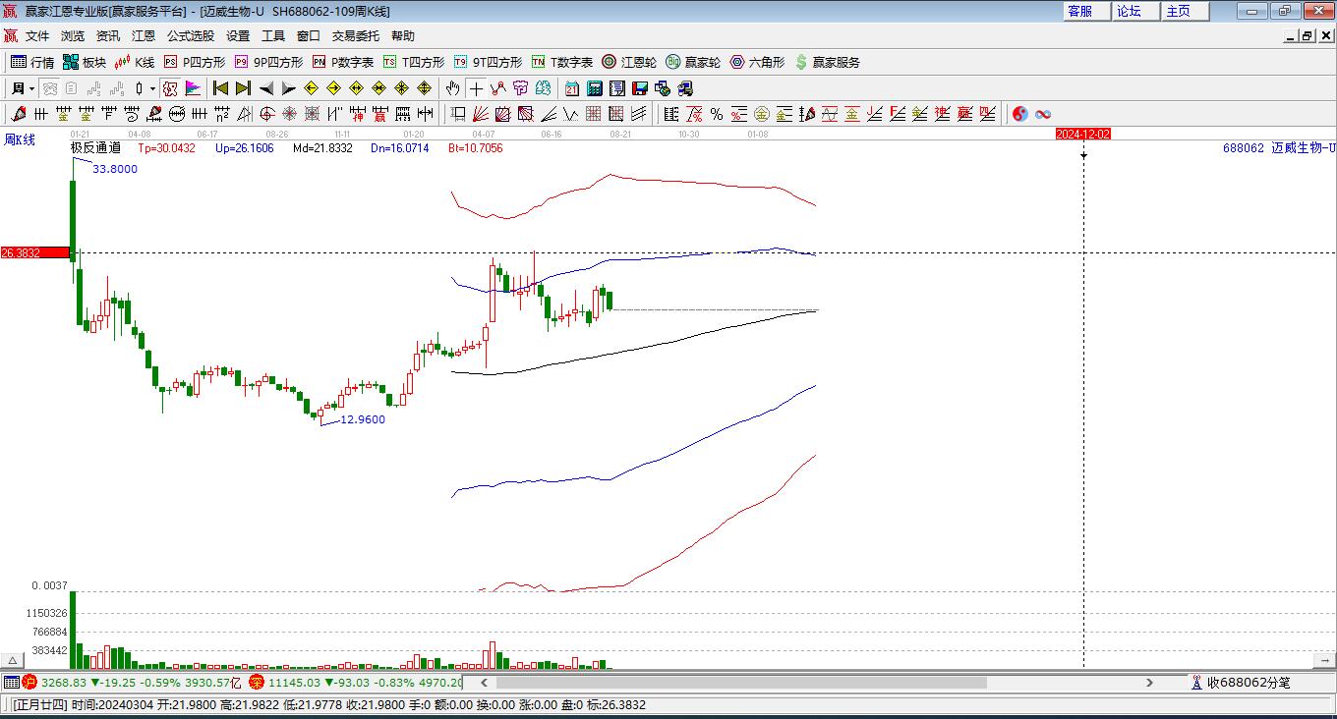The width and height of the screenshot is (1337, 719).
Task: Click the 主页 homepage button
Action: coord(1185,11)
